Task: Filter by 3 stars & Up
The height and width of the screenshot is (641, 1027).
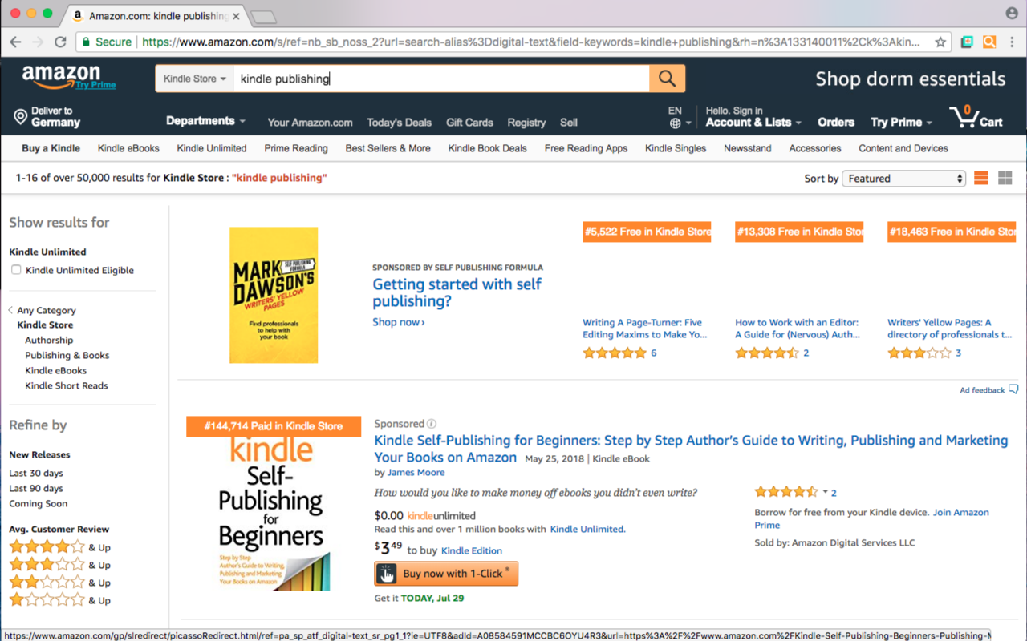Action: (x=60, y=565)
